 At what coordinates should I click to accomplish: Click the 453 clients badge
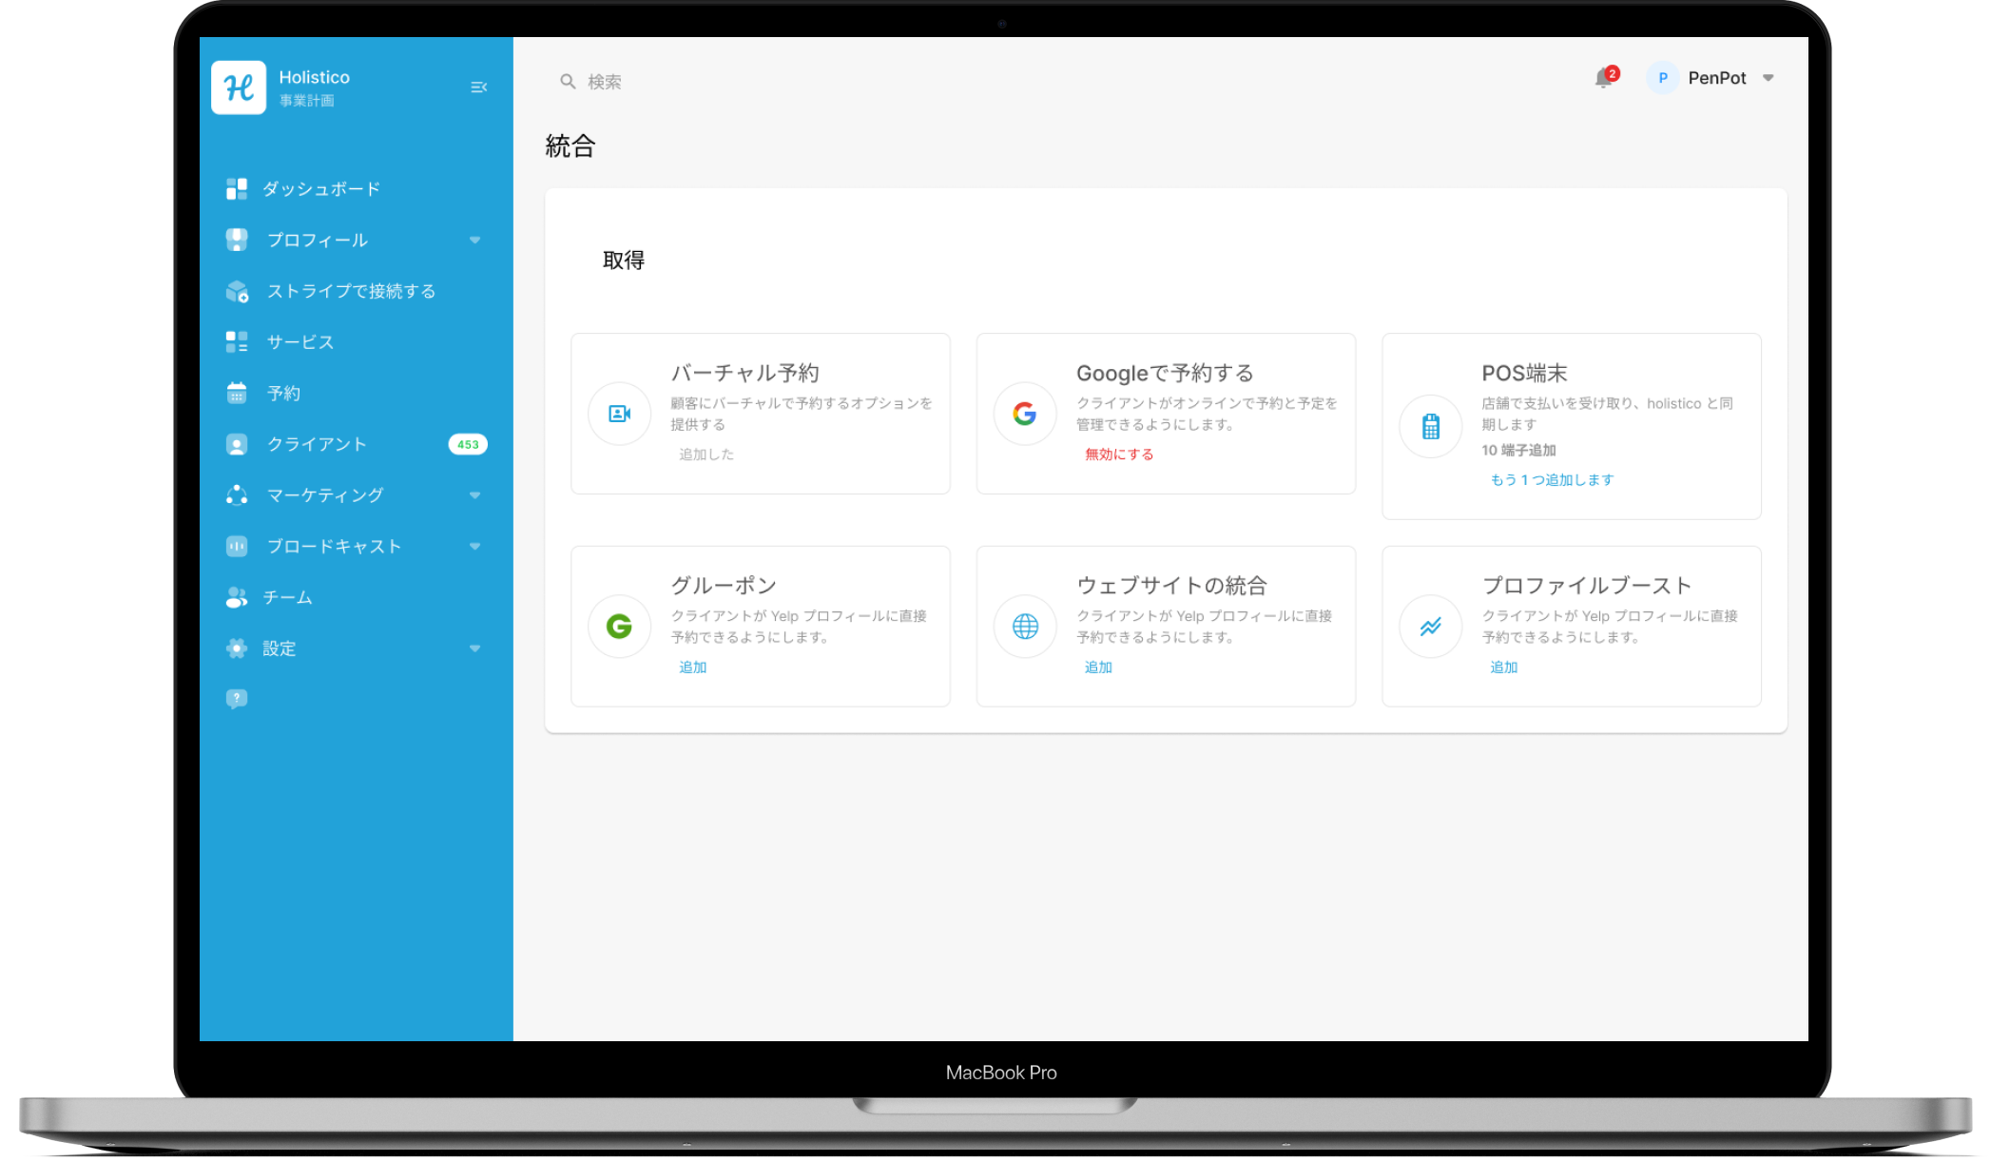click(x=468, y=444)
